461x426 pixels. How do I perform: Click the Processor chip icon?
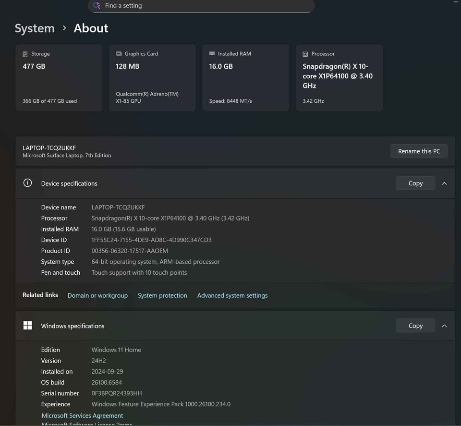tap(305, 54)
